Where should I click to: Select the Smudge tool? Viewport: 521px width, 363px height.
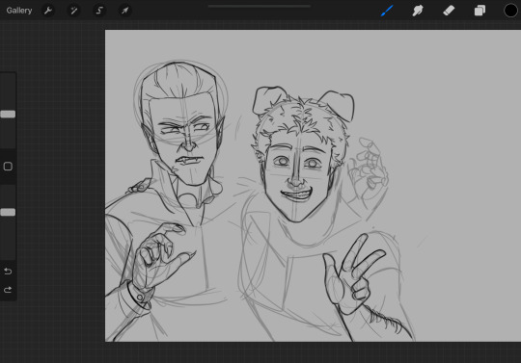pos(418,11)
